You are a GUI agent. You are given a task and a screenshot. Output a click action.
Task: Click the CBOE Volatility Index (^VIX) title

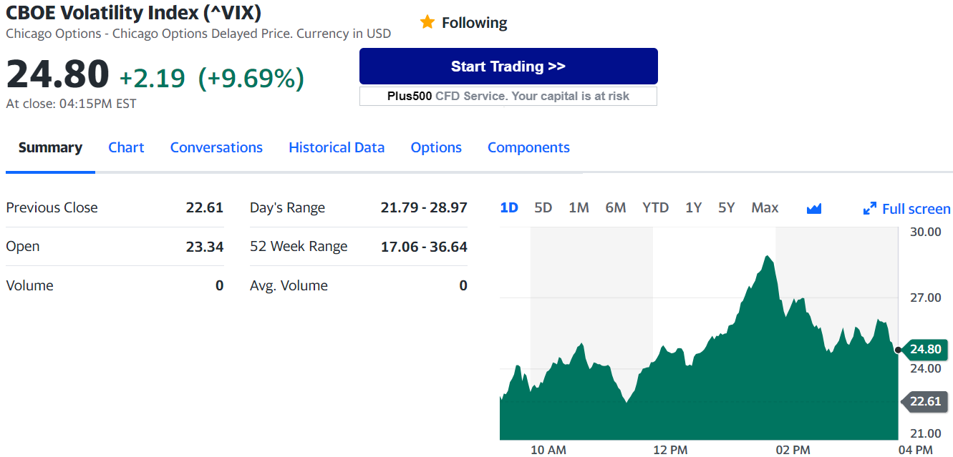(x=133, y=12)
